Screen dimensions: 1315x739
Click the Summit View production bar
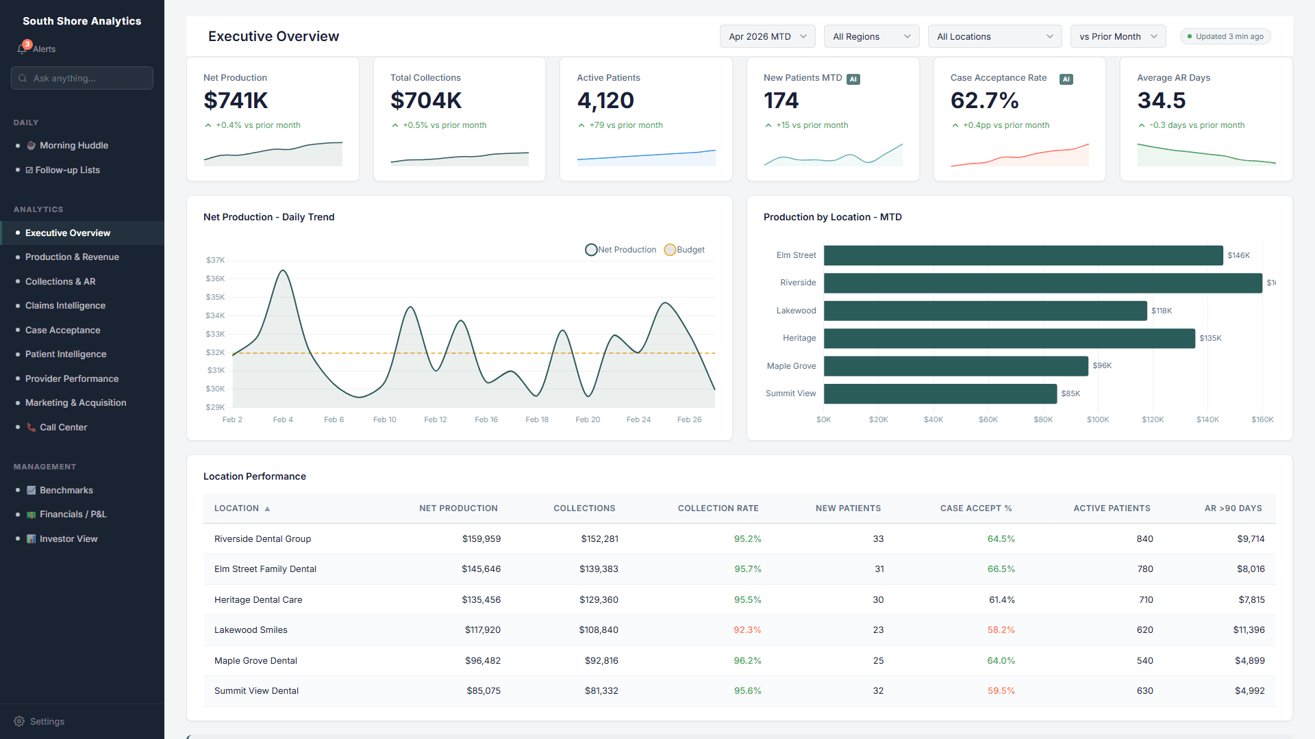point(940,393)
